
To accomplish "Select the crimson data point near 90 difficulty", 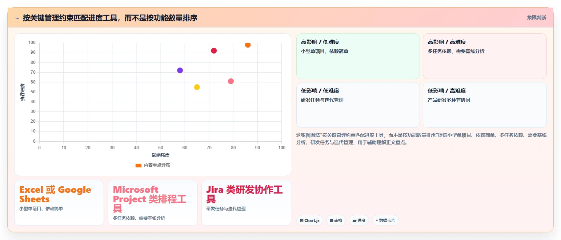I will point(214,51).
